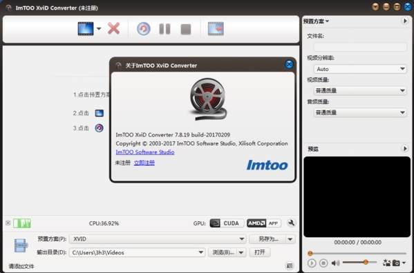Click the clip marker icon beside the snapshot camera
Image resolution: width=414 pixels, height=273 pixels.
(x=387, y=263)
